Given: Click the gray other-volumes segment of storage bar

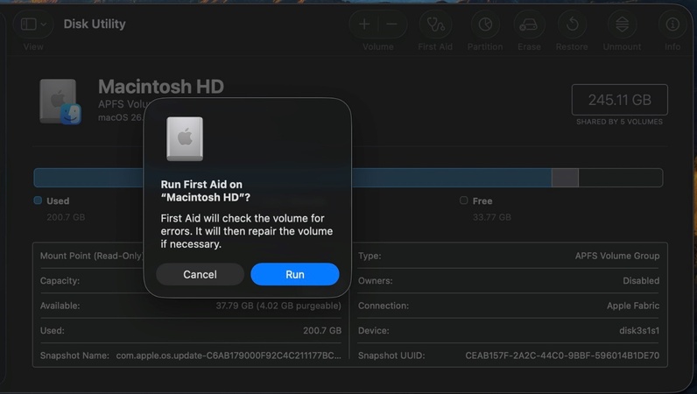Looking at the screenshot, I should pyautogui.click(x=565, y=178).
